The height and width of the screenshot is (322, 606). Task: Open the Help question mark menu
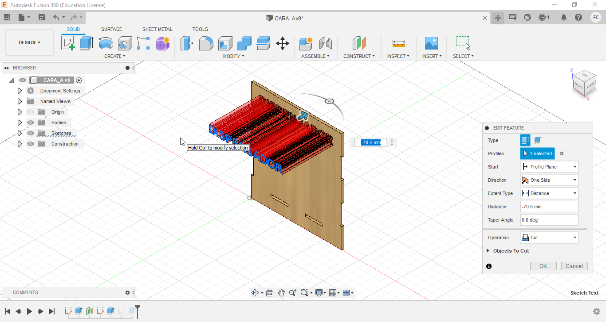578,17
